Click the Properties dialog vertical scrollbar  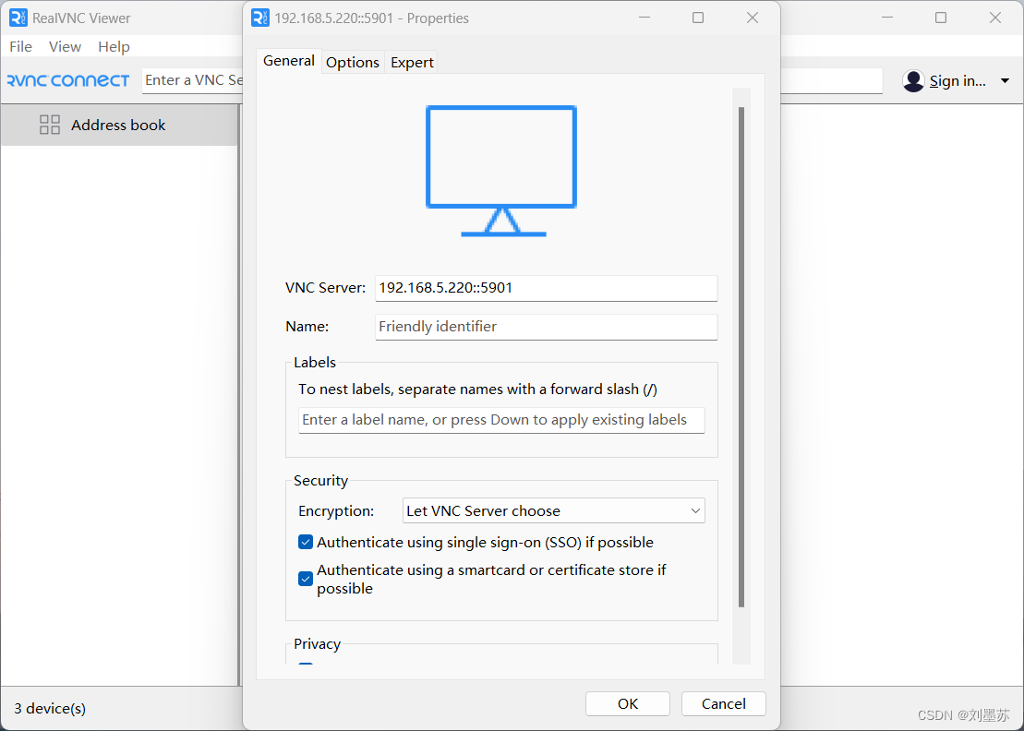coord(741,357)
